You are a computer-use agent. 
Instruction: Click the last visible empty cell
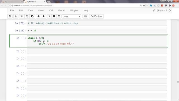tap(97, 96)
